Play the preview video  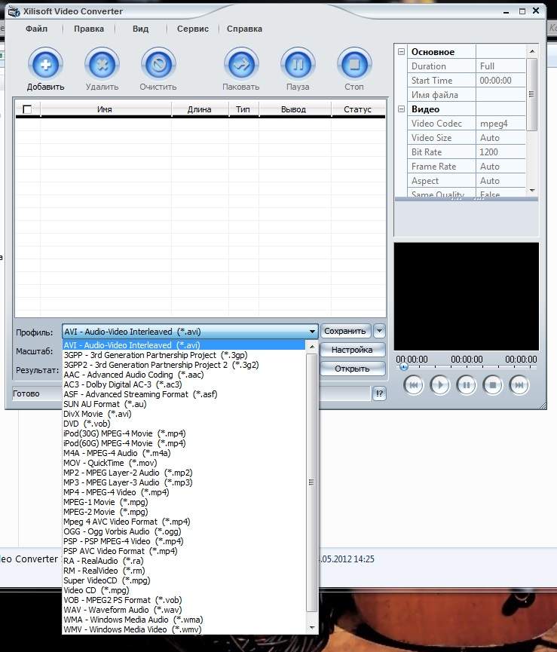click(x=439, y=385)
